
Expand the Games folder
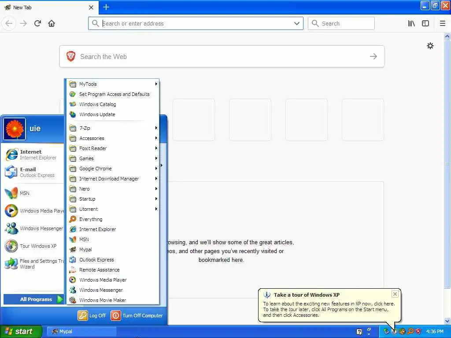point(113,158)
